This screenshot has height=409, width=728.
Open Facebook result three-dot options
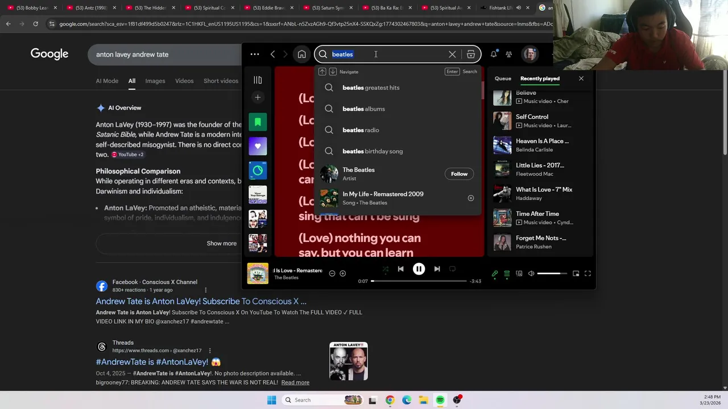[205, 290]
